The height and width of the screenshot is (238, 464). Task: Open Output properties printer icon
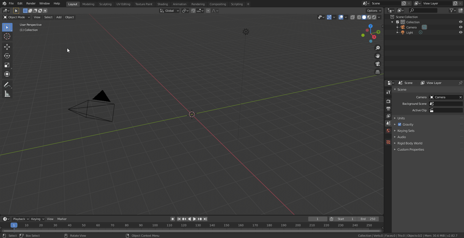[x=388, y=108]
